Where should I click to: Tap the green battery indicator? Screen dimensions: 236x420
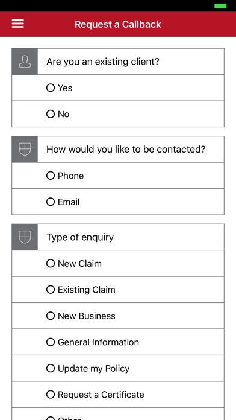(220, 6)
